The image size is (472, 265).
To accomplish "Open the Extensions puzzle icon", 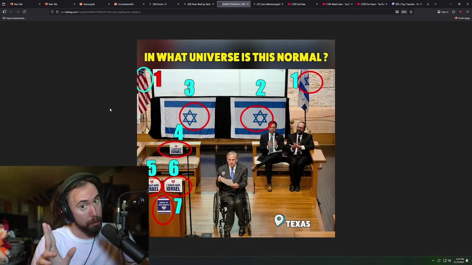I will click(x=454, y=12).
